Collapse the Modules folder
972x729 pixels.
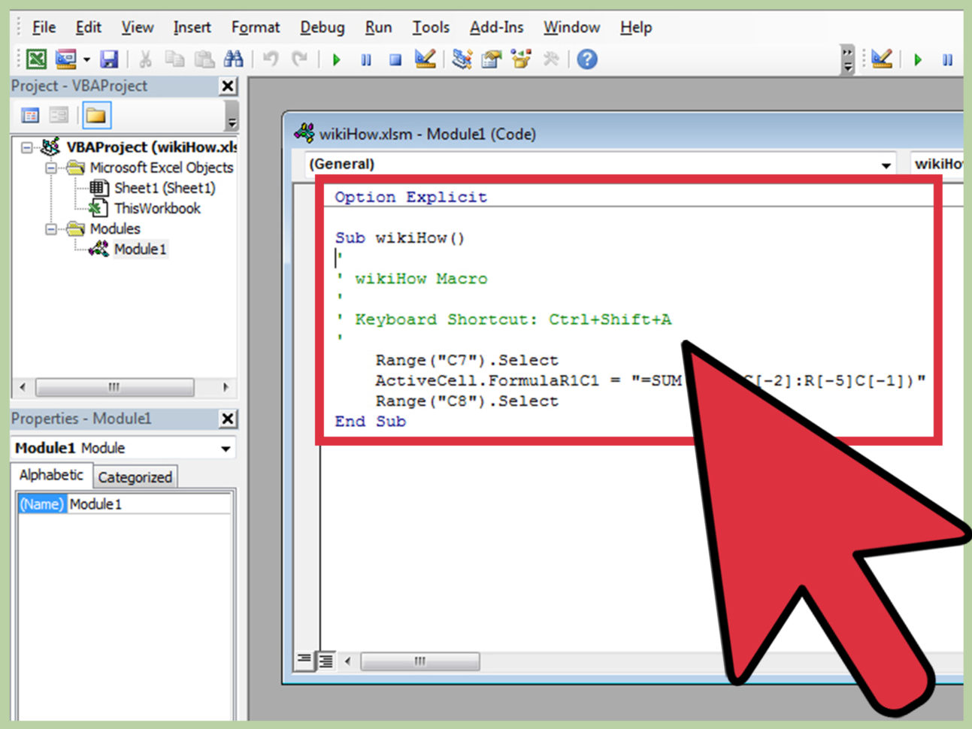pyautogui.click(x=51, y=228)
